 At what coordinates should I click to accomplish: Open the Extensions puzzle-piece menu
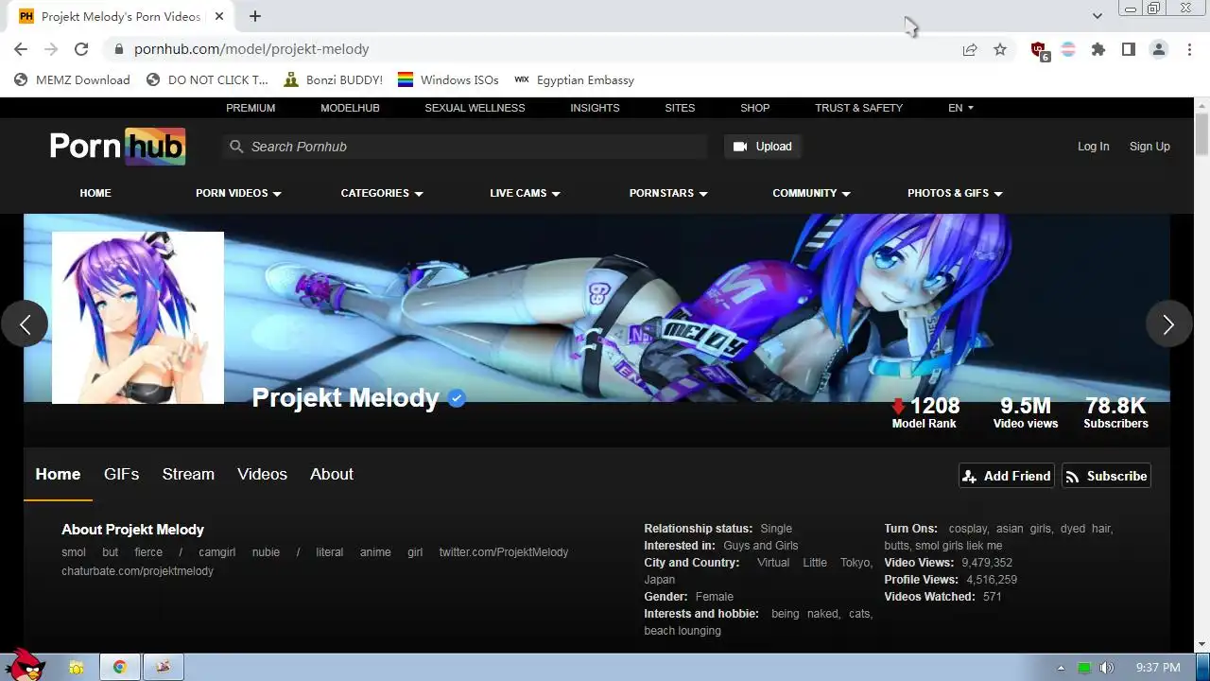(1098, 49)
